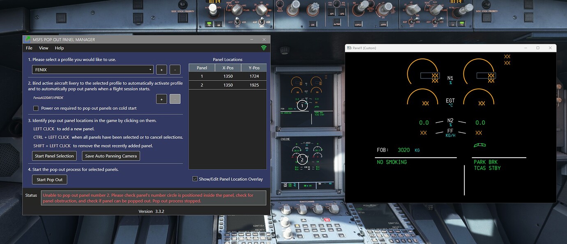567x244 pixels.
Task: Click the plus icon to add a new profile
Action: [x=161, y=69]
